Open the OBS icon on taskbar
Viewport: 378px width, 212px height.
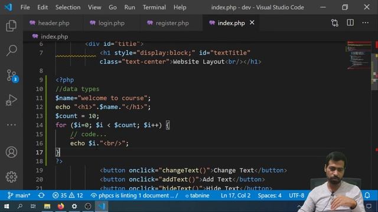pos(88,206)
